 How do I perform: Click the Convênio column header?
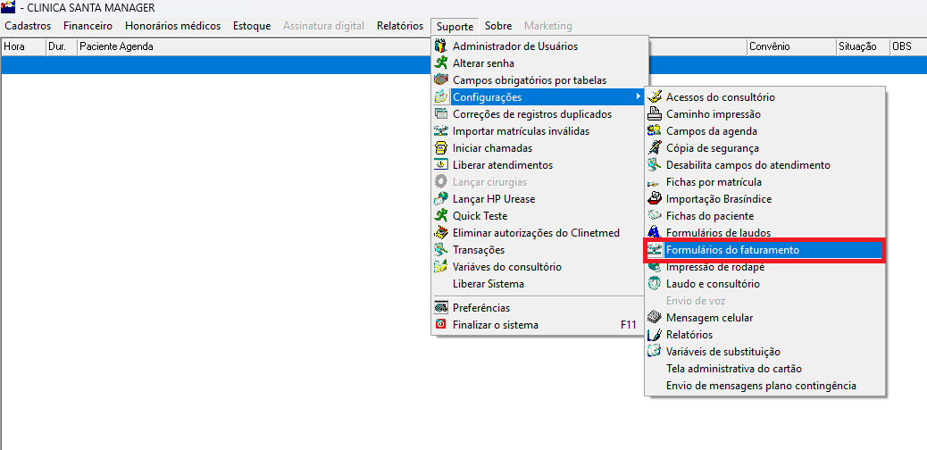[x=768, y=46]
